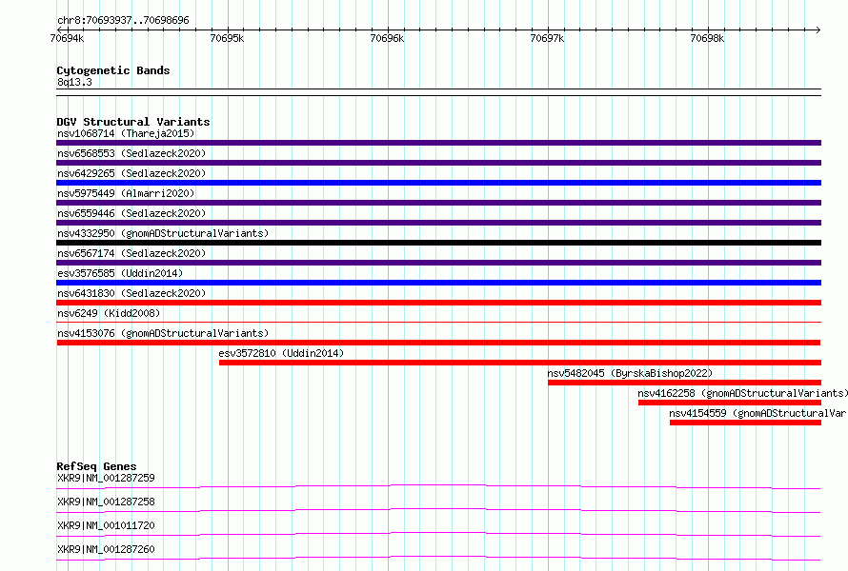Select the red nsv4154559 variant bar

(745, 423)
